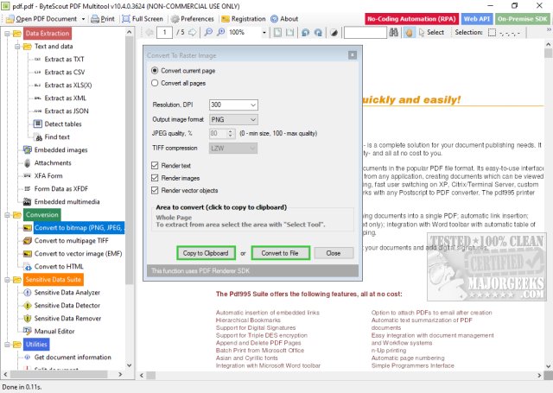Go to the previous page arrow
The width and height of the screenshot is (553, 393).
coord(149,33)
